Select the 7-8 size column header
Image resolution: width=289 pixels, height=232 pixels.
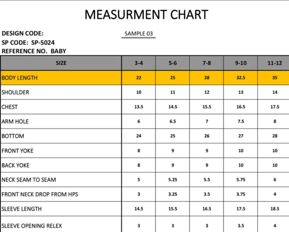pyautogui.click(x=207, y=63)
